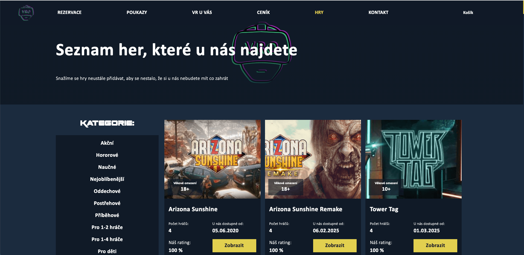Filter games by Akční category

click(x=107, y=143)
